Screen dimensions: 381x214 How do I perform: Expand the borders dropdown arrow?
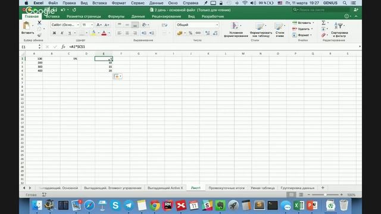86,33
